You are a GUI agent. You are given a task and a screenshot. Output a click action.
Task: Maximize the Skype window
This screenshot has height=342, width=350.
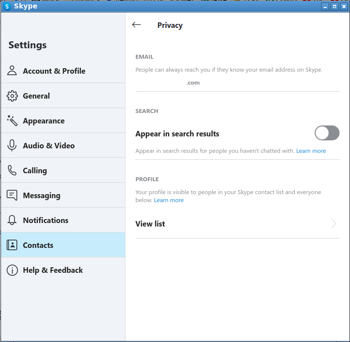pos(335,6)
